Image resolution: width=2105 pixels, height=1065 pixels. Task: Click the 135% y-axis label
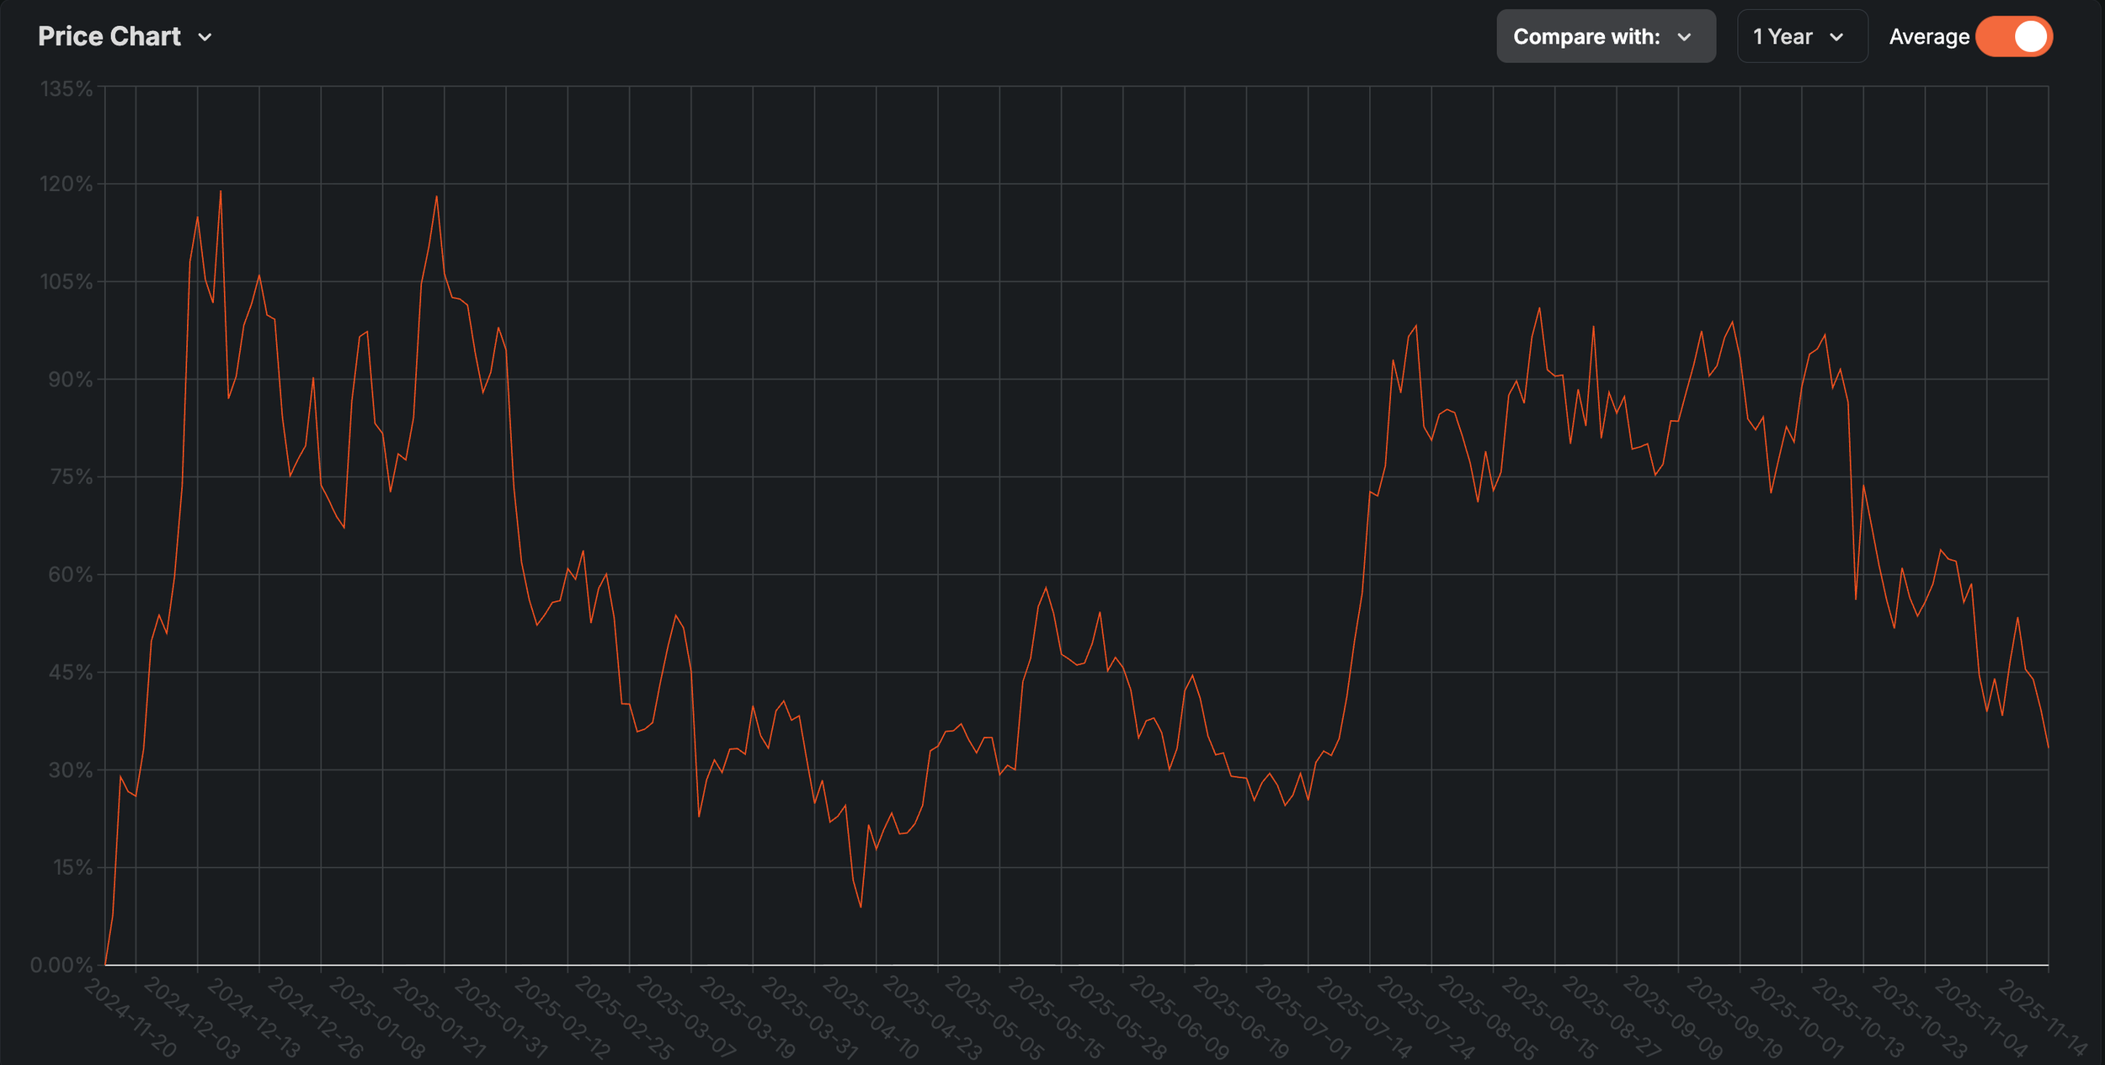click(67, 88)
